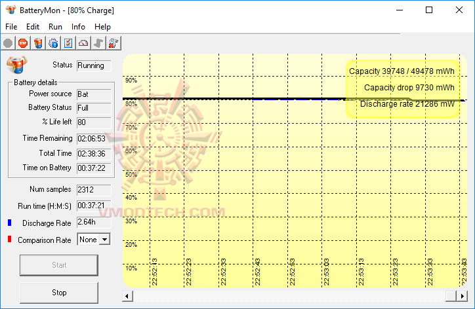
Task: Click the blue Discharge Rate color marker
Action: coord(9,223)
